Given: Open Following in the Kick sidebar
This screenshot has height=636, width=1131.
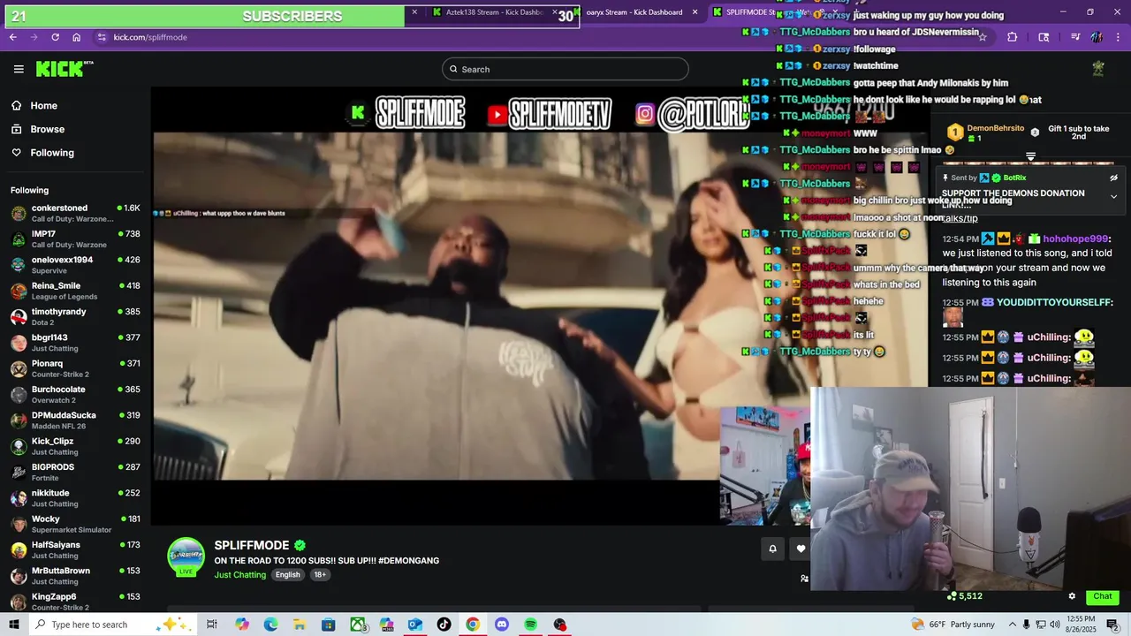Looking at the screenshot, I should coord(52,153).
